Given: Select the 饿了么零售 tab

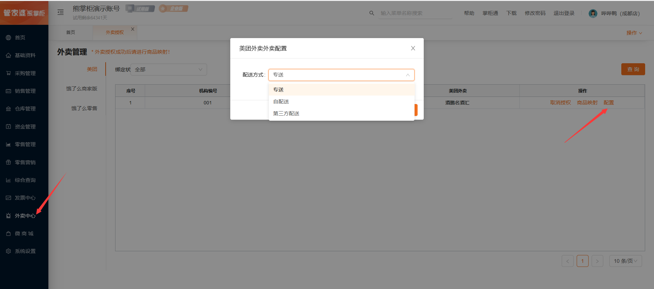Looking at the screenshot, I should [84, 108].
